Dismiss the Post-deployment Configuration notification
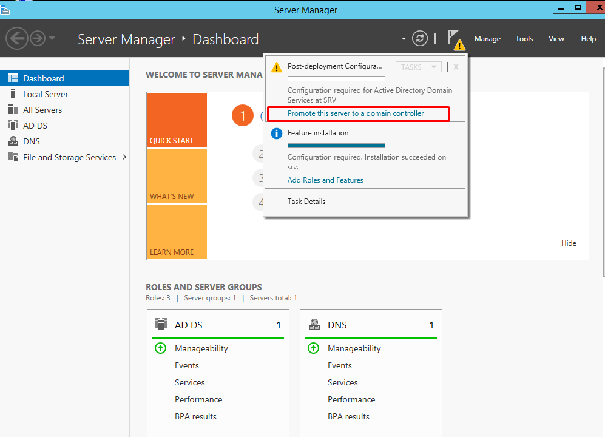 (456, 67)
